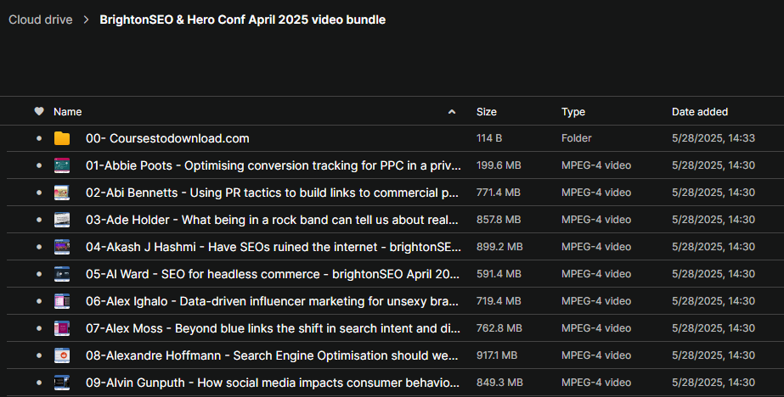The height and width of the screenshot is (397, 784).
Task: Click the 05-Al Ward video thumbnail
Action: [x=62, y=274]
